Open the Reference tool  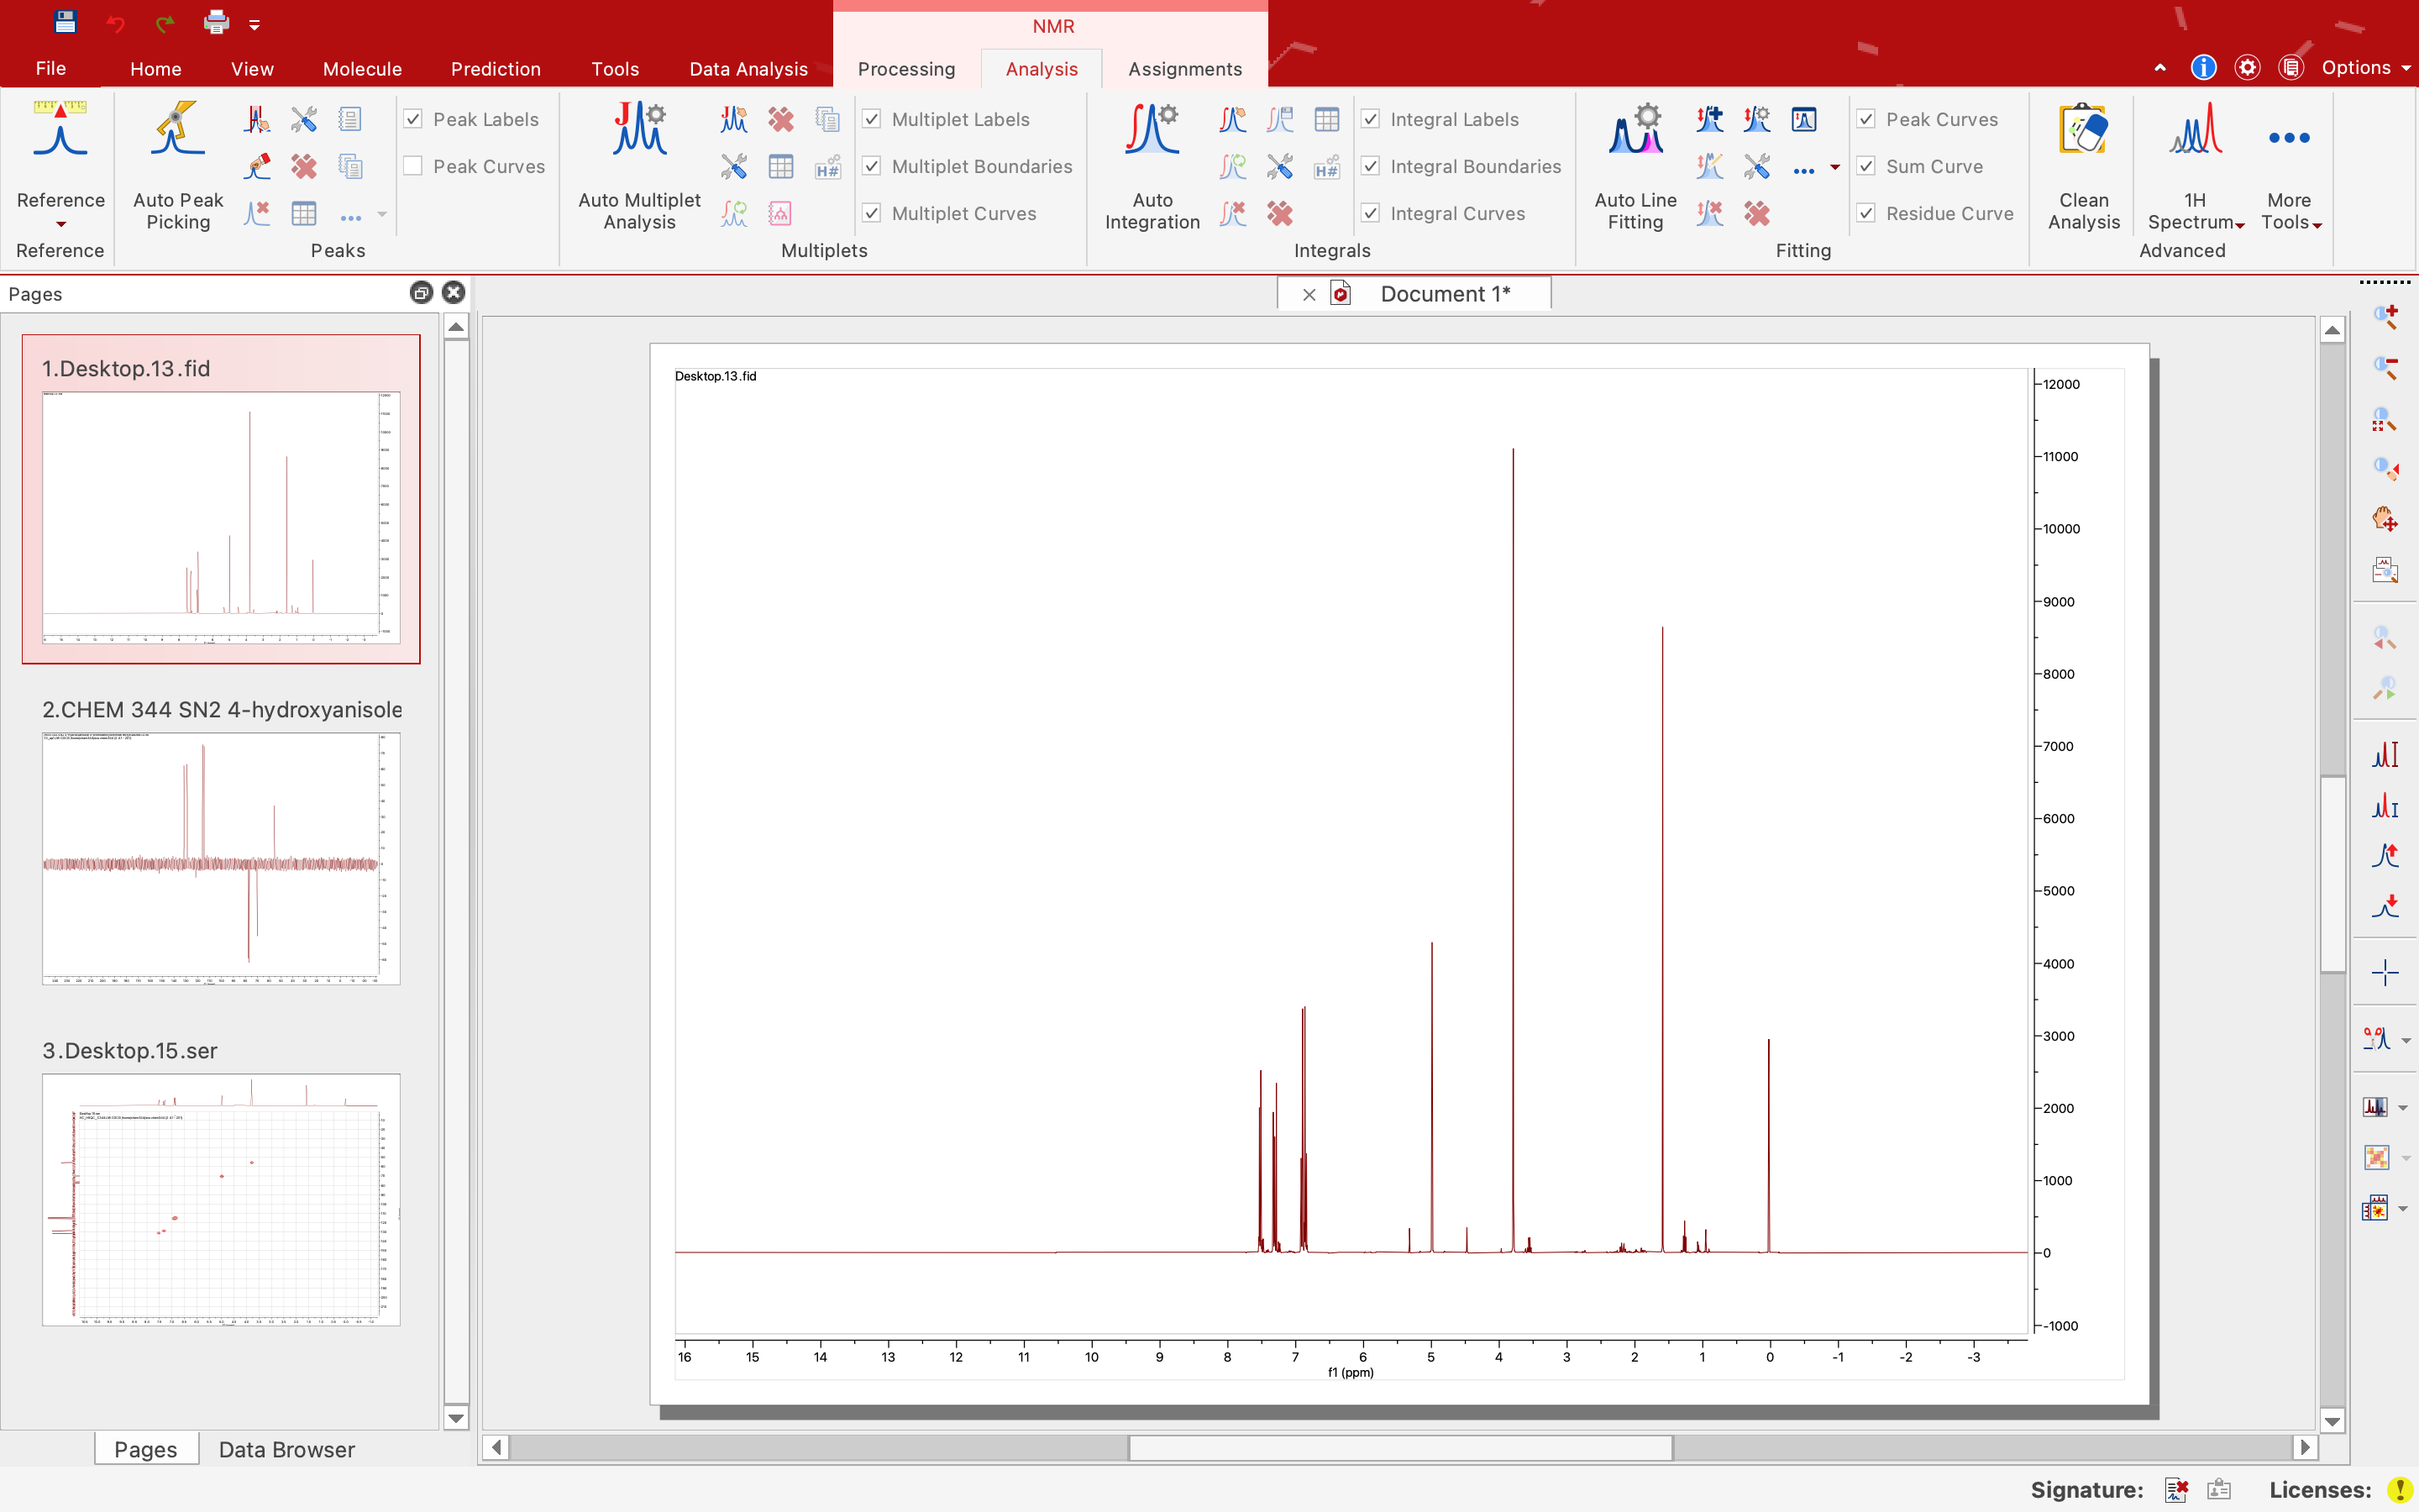pyautogui.click(x=59, y=160)
